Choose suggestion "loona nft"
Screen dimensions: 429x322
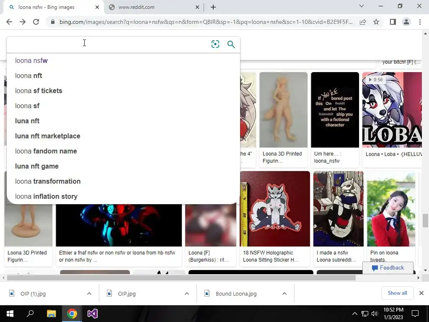click(124, 75)
